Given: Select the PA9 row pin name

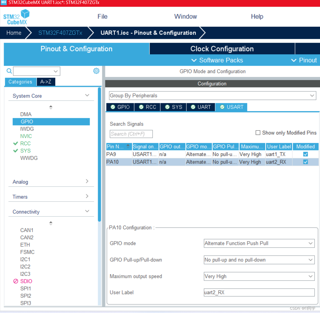Looking at the screenshot, I should coord(111,154).
